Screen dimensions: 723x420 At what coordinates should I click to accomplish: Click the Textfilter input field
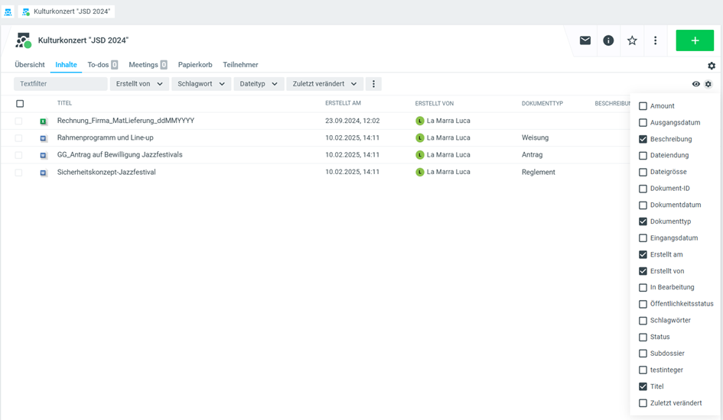point(60,84)
